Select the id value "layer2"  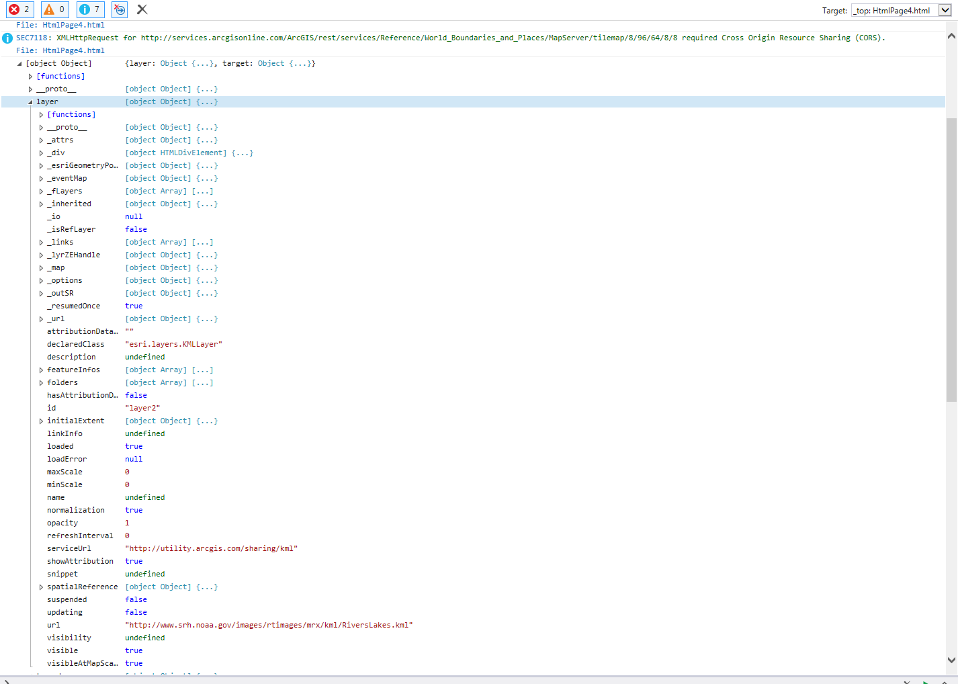coord(142,408)
